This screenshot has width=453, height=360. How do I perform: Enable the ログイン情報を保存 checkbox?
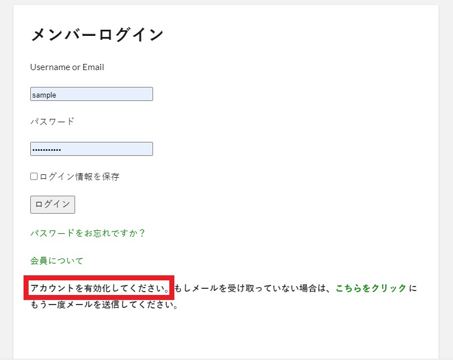(x=34, y=177)
